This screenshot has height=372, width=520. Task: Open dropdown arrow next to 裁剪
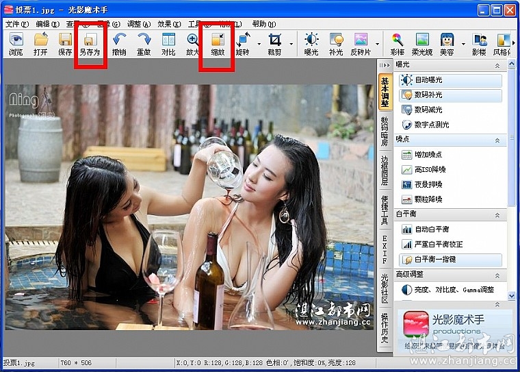291,44
